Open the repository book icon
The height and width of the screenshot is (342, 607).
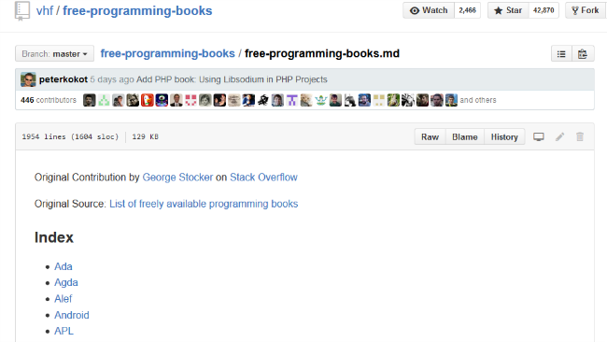pos(22,10)
